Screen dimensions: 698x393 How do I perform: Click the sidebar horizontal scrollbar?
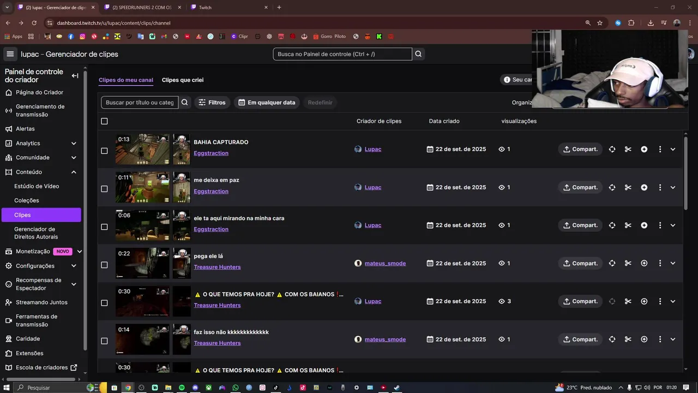(x=40, y=379)
